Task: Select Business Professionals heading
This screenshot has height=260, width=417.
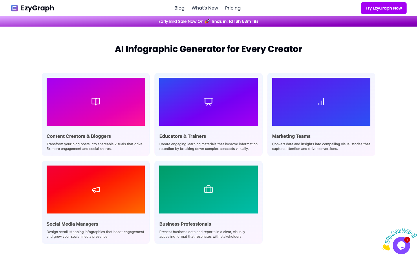Action: (185, 224)
